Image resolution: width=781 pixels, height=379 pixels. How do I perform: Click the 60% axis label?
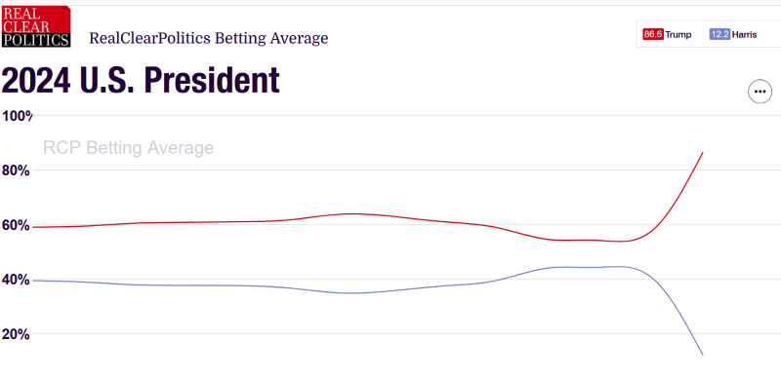(x=16, y=226)
